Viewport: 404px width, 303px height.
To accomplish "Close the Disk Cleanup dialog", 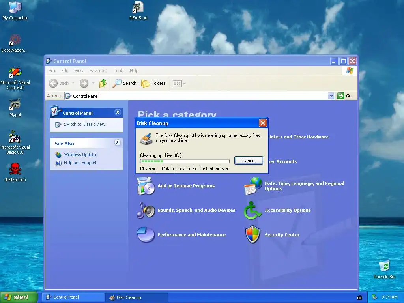I will [x=263, y=123].
